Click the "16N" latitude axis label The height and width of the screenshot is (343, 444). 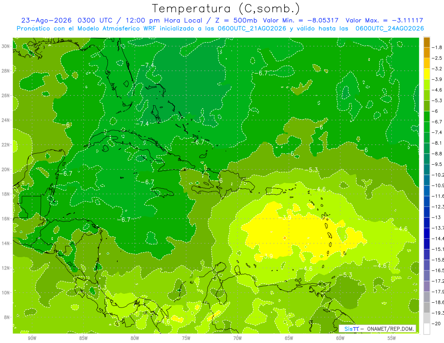pyautogui.click(x=6, y=219)
